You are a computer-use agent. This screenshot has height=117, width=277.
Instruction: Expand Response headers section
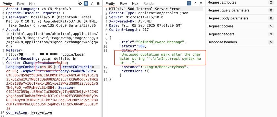(x=241, y=42)
